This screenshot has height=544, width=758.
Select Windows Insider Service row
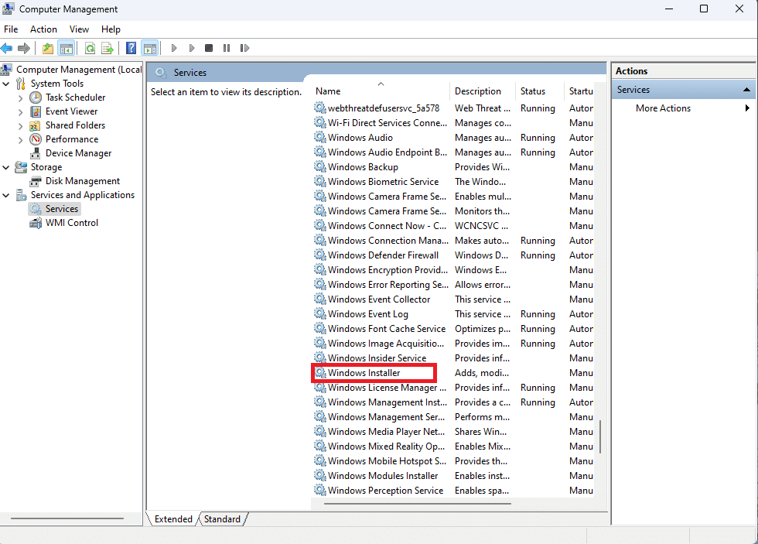point(377,358)
